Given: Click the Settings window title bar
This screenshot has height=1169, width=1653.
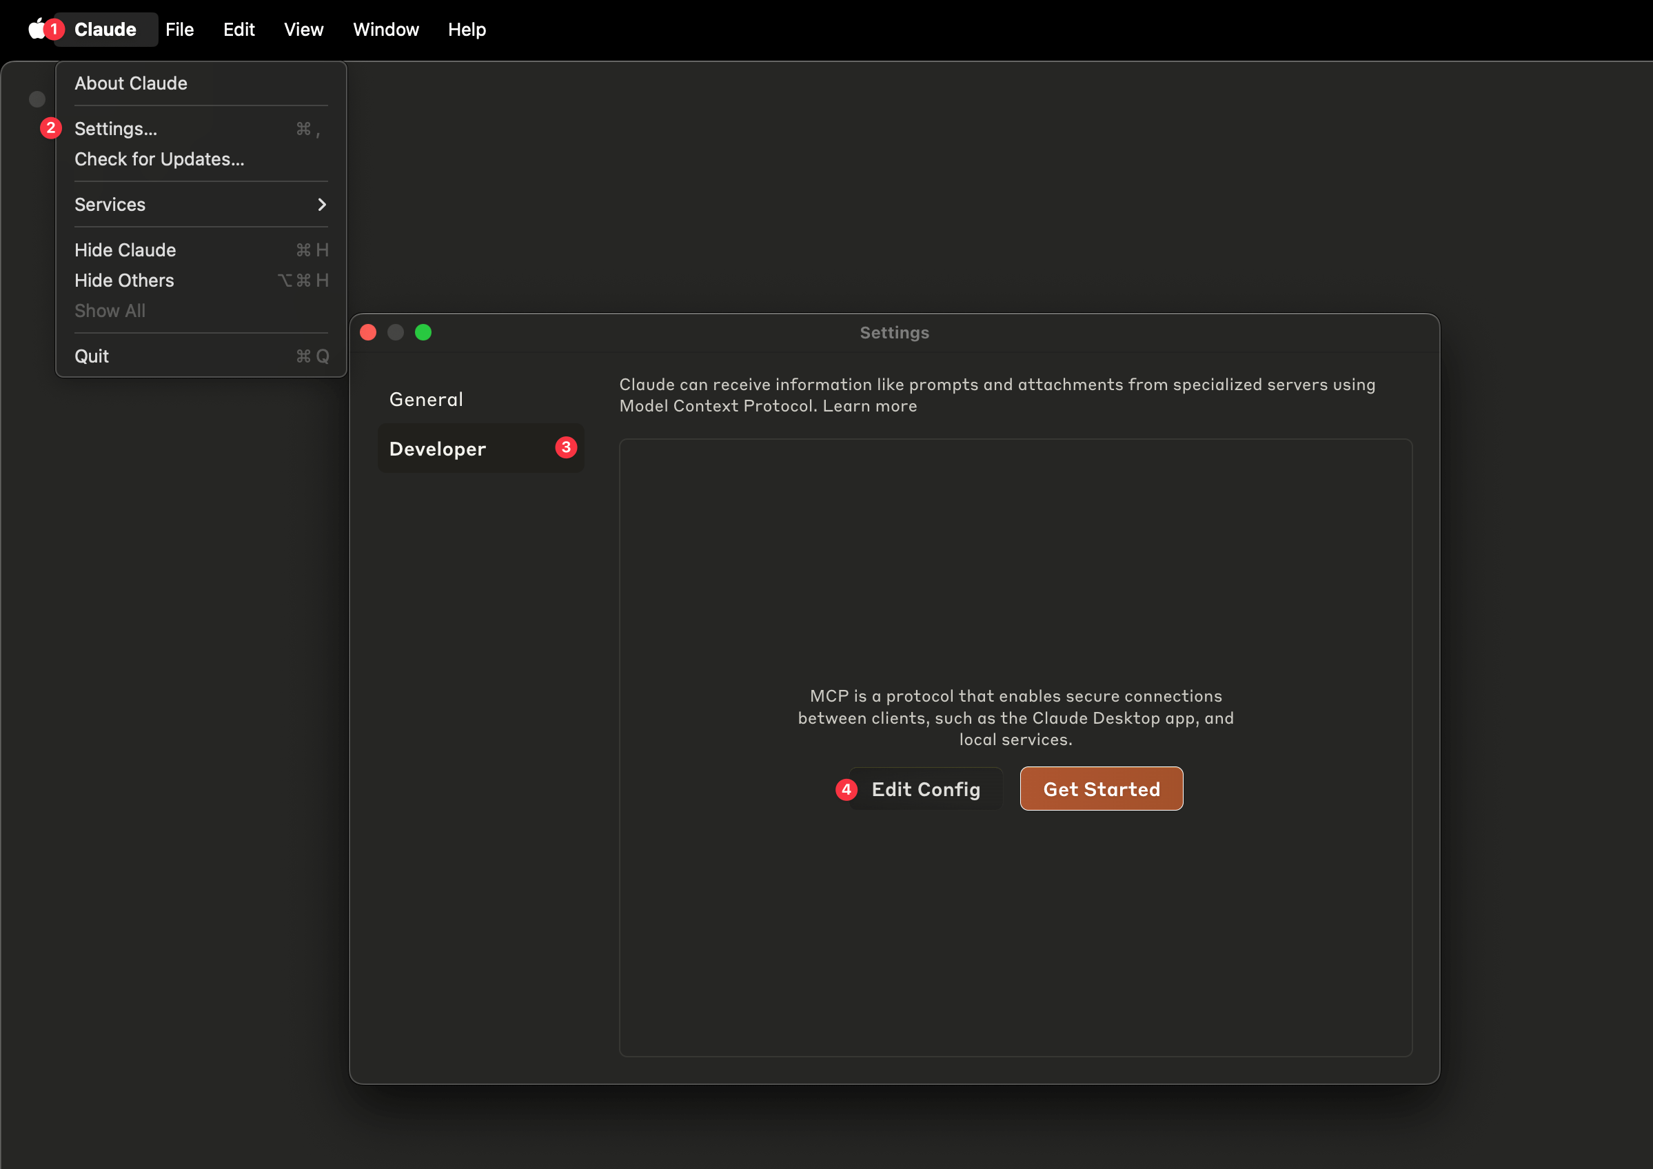Looking at the screenshot, I should point(894,332).
